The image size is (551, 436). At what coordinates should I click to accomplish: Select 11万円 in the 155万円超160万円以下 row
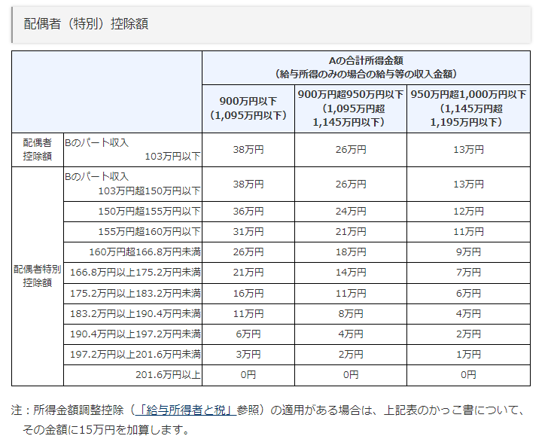coord(468,232)
